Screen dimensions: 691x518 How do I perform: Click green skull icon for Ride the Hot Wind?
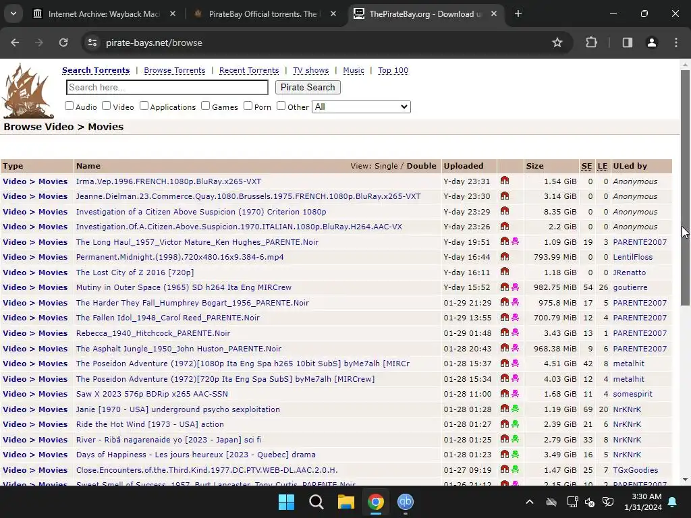(x=515, y=424)
